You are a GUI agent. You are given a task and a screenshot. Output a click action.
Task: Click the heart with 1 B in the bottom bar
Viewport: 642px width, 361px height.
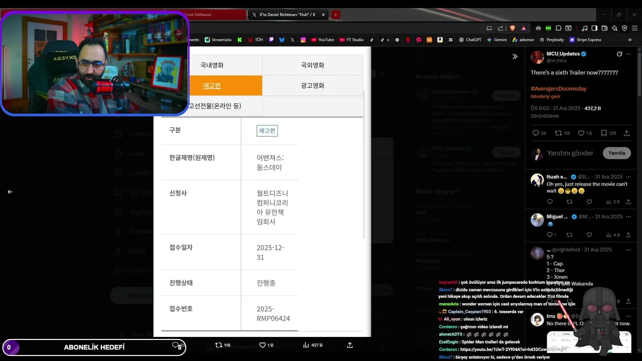coord(262,345)
